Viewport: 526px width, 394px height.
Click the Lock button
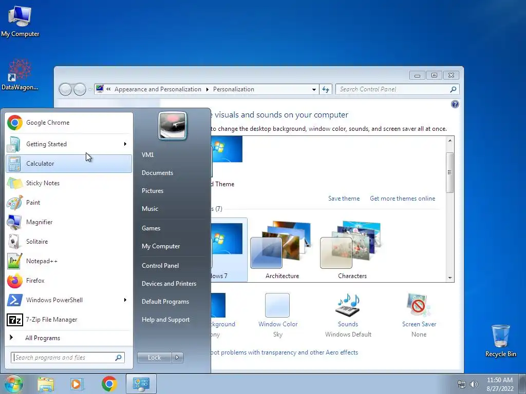[x=155, y=358]
